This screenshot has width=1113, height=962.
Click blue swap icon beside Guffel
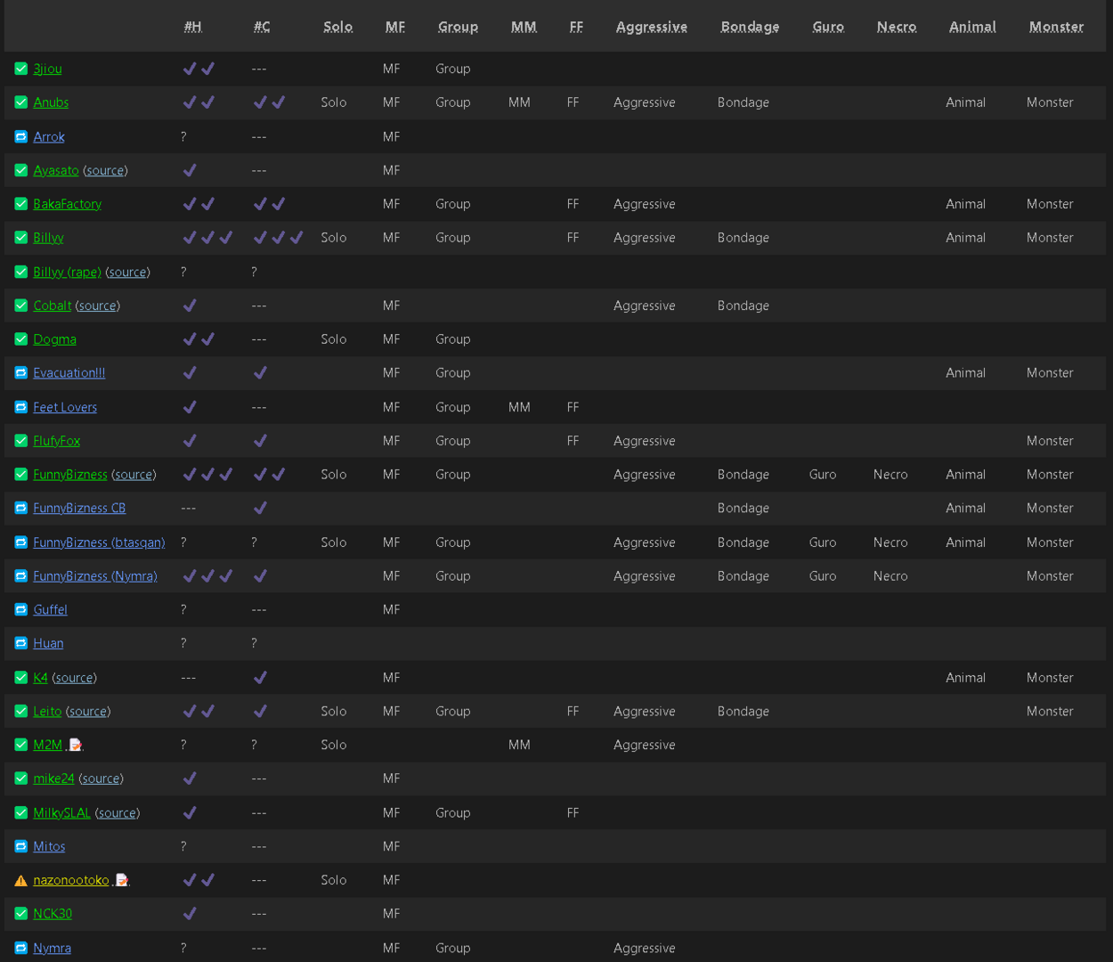(21, 609)
